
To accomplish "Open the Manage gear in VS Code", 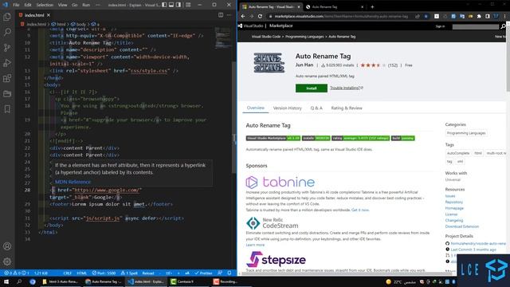I will click(7, 261).
